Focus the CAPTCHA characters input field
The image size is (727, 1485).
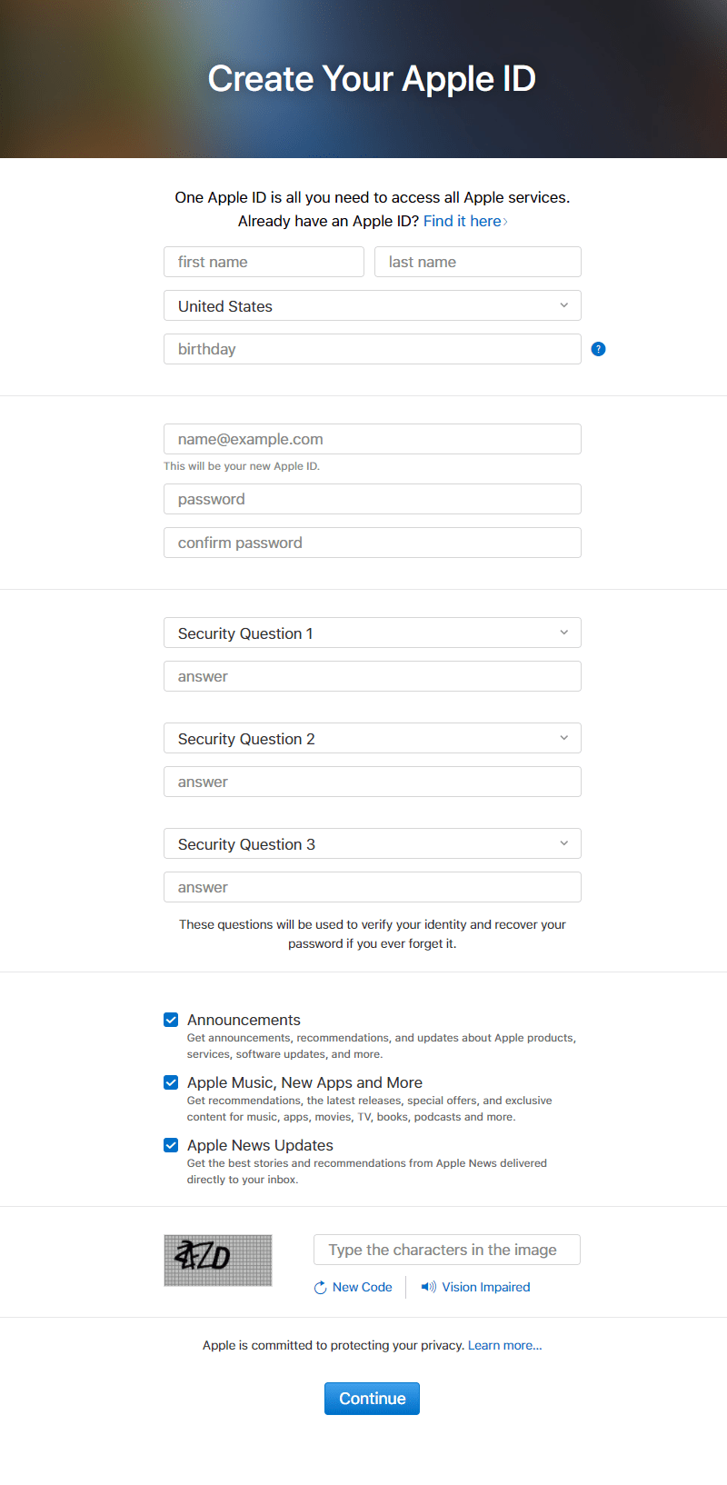pyautogui.click(x=447, y=1250)
